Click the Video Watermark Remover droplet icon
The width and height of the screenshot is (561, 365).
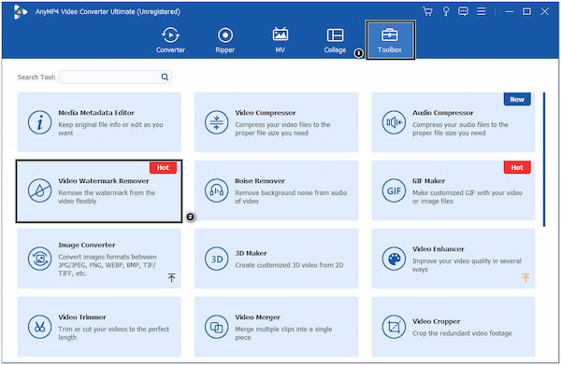click(x=39, y=190)
